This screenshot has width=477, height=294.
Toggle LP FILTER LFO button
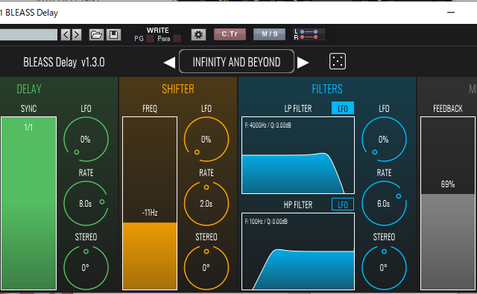(343, 108)
